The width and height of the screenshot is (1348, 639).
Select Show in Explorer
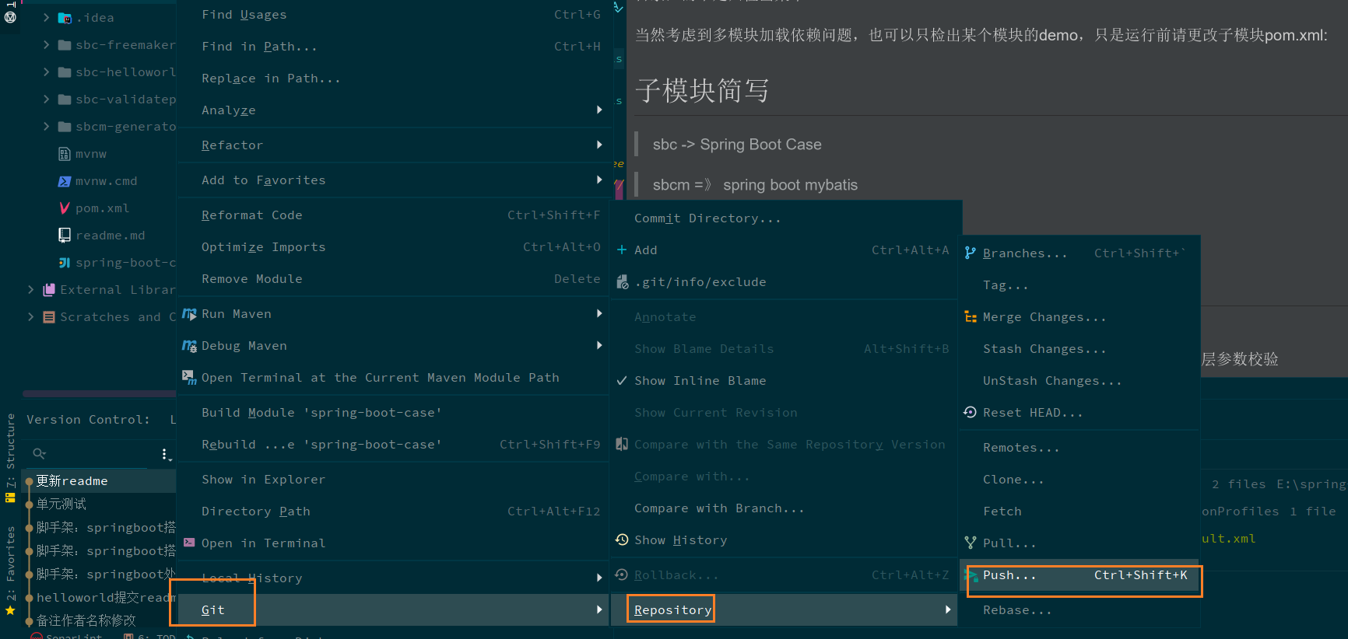[393, 480]
